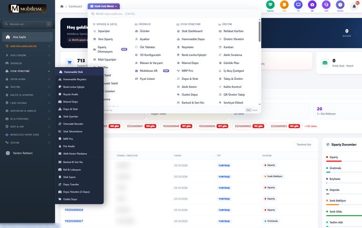
Task: Click the Stok Sayım clipboard icon
Action: (60, 177)
